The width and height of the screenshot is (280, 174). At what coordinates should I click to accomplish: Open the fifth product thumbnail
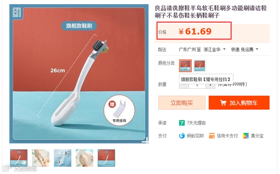[x=106, y=158]
